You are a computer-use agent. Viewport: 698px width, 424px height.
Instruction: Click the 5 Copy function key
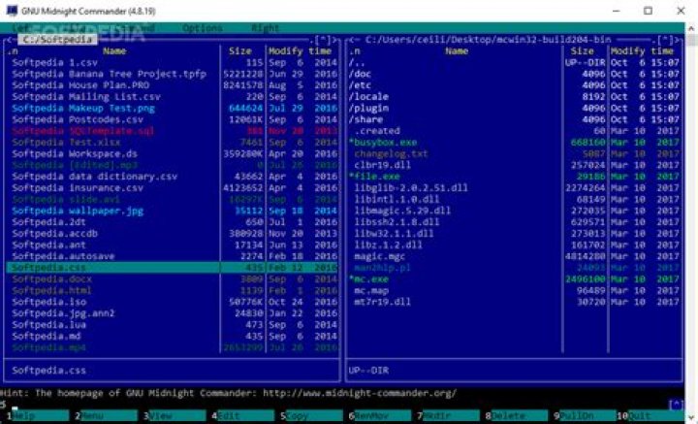311,415
